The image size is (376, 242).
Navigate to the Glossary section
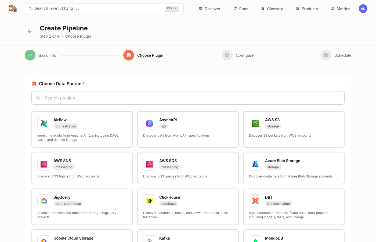tap(272, 9)
